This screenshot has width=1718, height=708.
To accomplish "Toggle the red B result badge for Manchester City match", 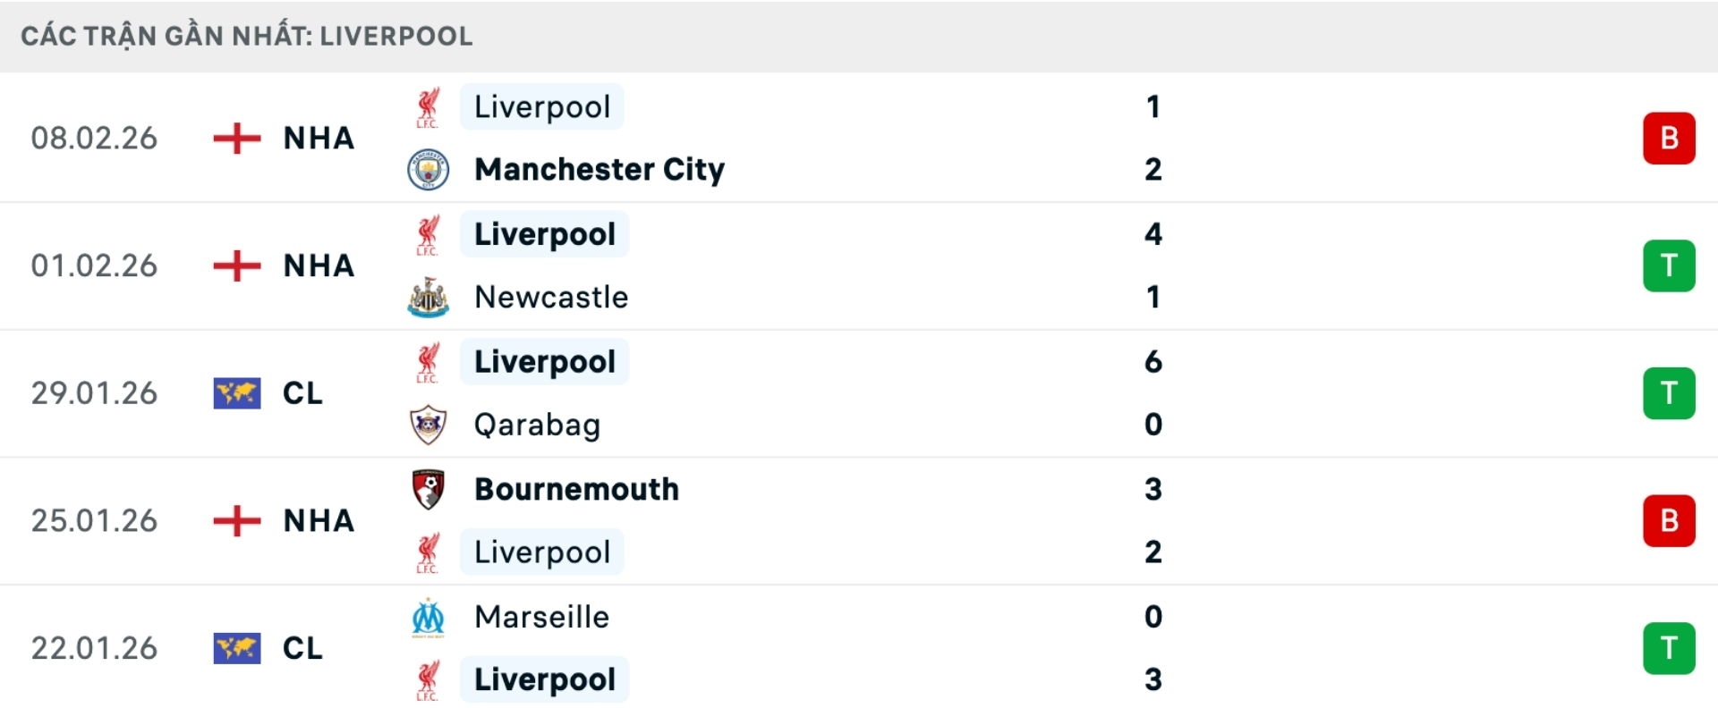I will [1668, 139].
